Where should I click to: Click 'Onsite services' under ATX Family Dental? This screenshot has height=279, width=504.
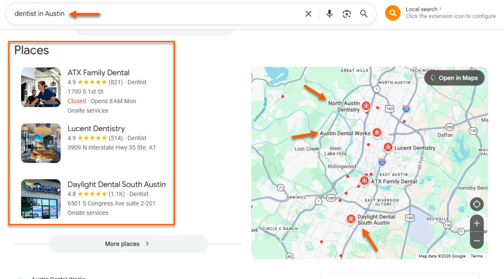(88, 111)
